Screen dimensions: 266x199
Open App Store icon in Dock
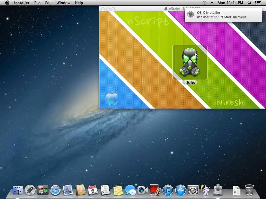coord(181,190)
